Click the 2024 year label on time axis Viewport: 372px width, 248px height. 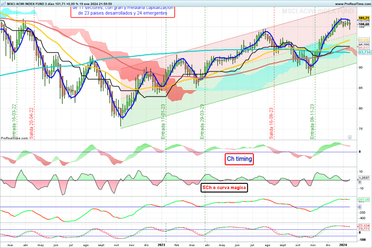[343, 245]
